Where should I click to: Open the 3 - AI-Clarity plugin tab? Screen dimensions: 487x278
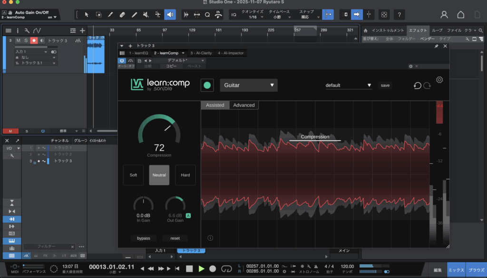point(200,53)
